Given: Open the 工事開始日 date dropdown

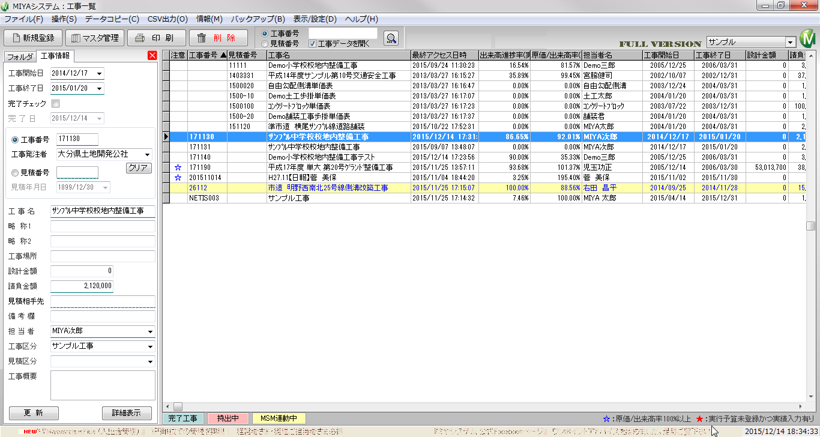Looking at the screenshot, I should (99, 74).
